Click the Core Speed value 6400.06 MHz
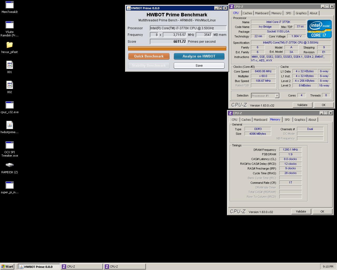The image size is (337, 270). coord(263,71)
